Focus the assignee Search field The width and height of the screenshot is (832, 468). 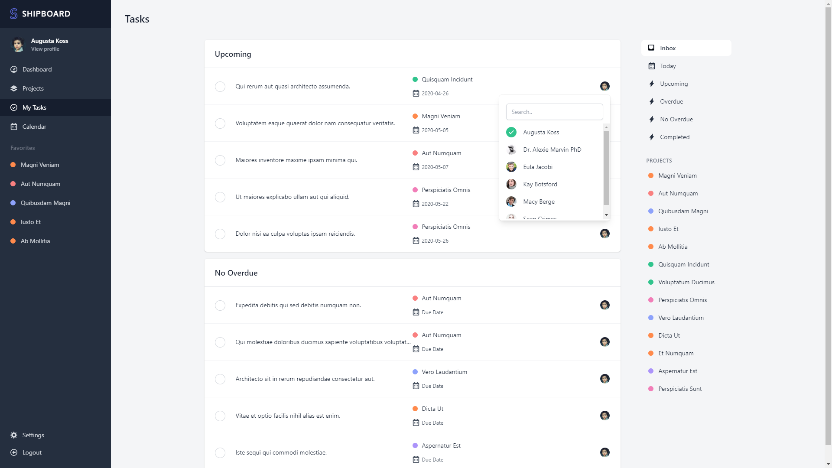pyautogui.click(x=554, y=112)
